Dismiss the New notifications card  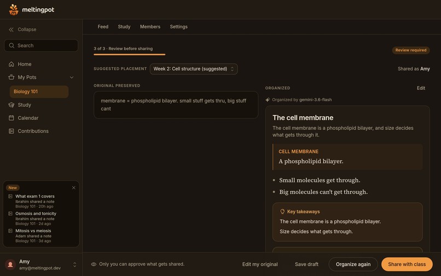point(74,188)
